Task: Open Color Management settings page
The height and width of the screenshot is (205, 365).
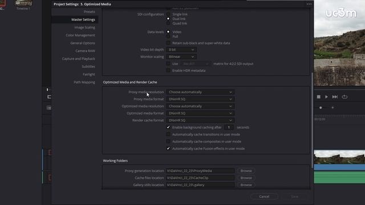Action: 80,35
